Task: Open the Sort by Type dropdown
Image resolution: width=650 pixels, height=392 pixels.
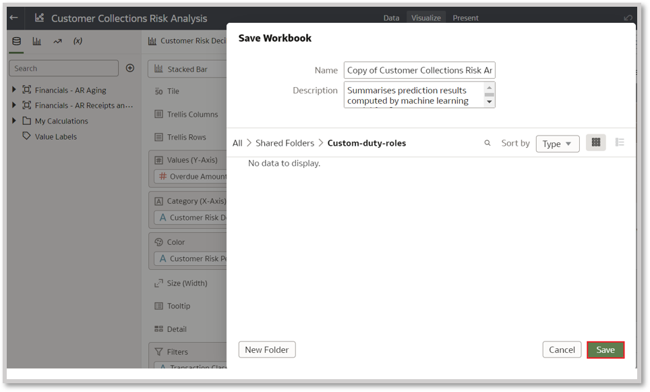Action: point(557,144)
